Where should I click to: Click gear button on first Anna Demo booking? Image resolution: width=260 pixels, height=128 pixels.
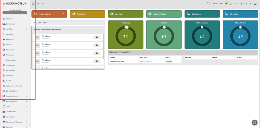[x=97, y=37]
